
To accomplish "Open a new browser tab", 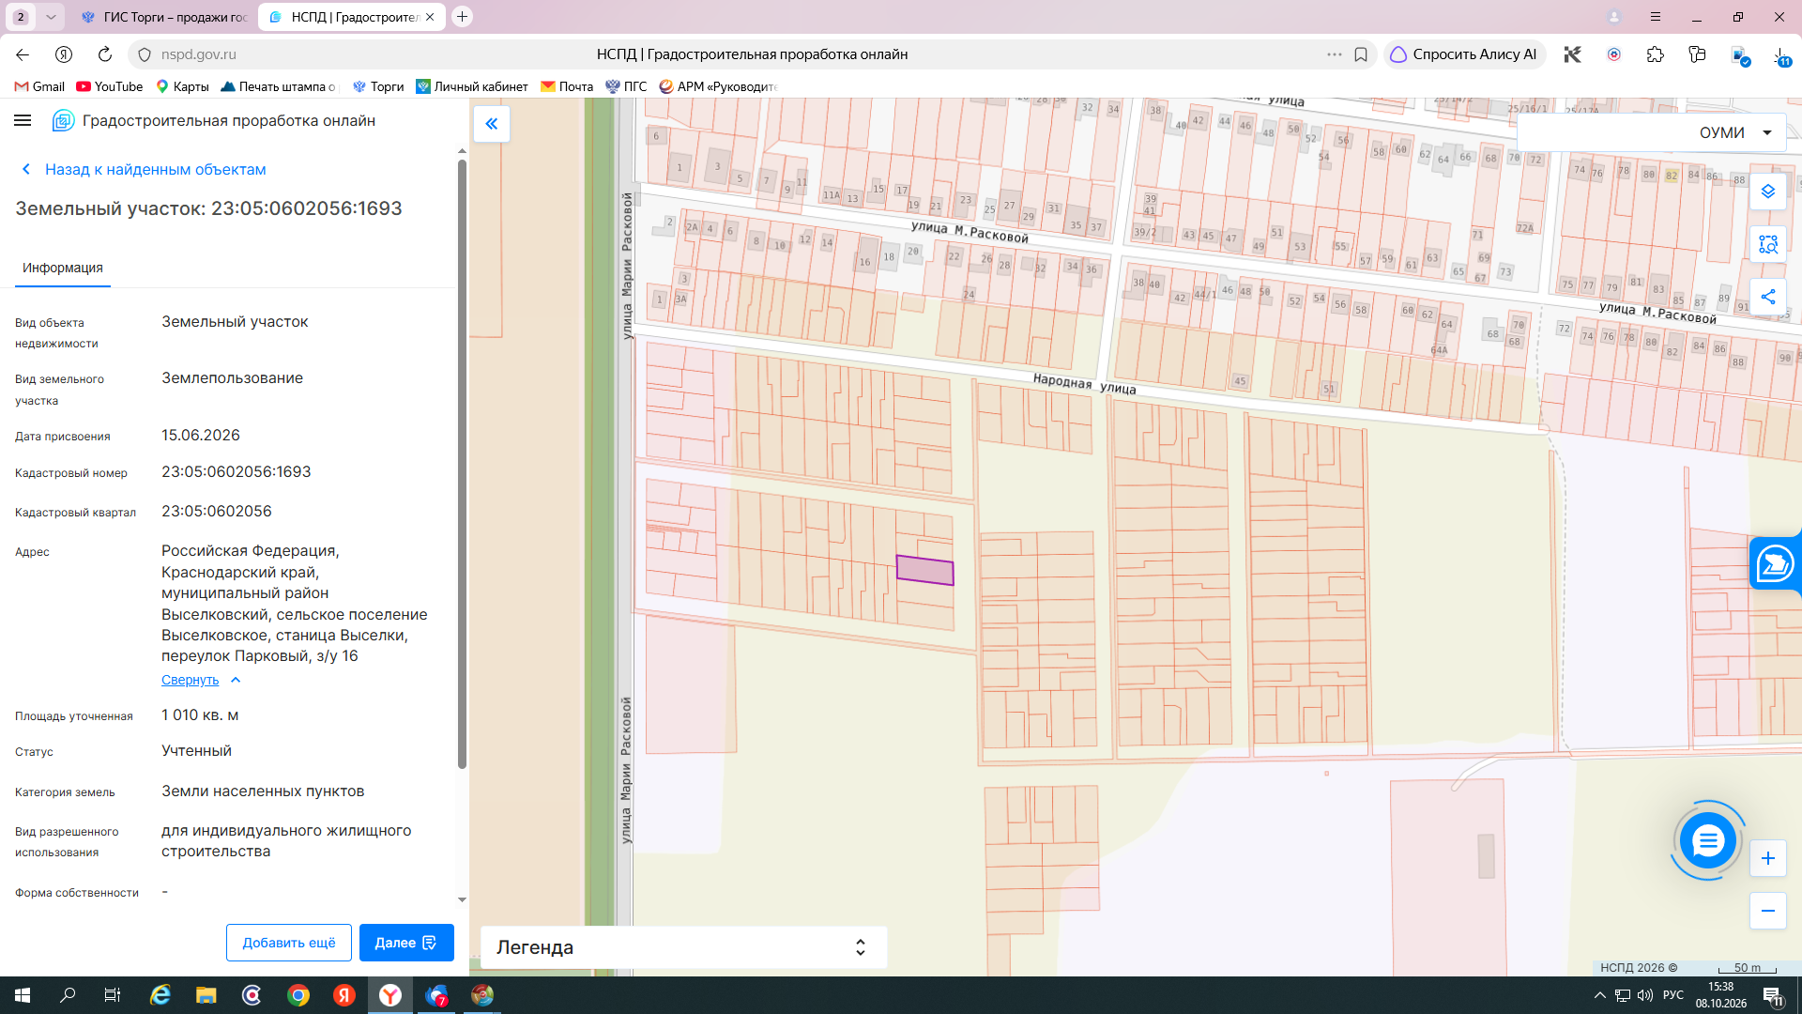I will (x=462, y=17).
